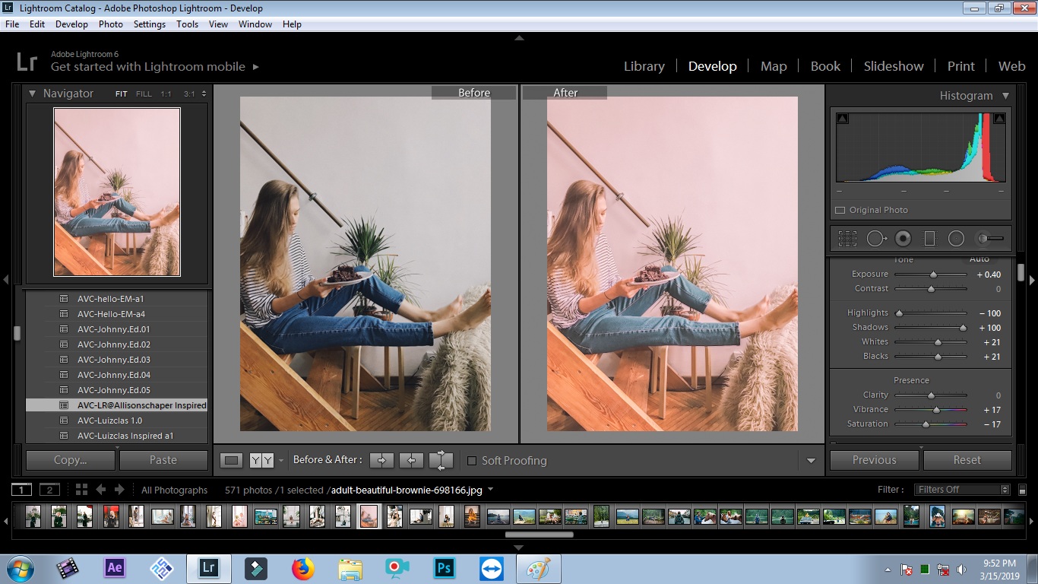This screenshot has width=1038, height=584.
Task: Set the Navigator zoom to FILL
Action: (x=144, y=94)
